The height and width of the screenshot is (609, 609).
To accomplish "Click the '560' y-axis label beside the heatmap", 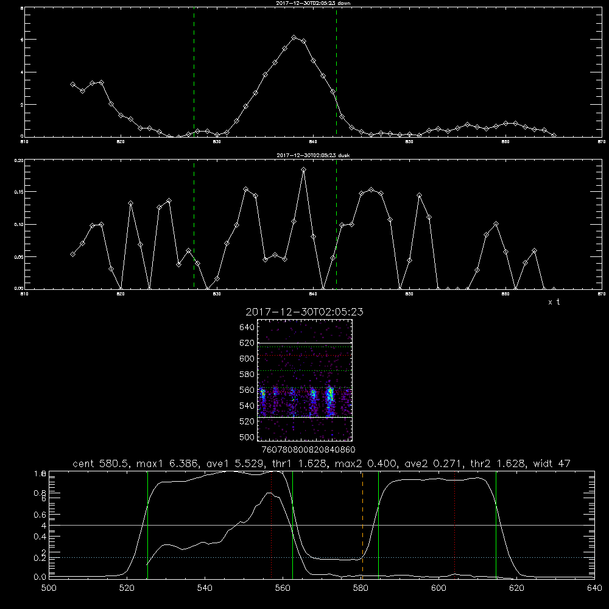I will pyautogui.click(x=247, y=390).
